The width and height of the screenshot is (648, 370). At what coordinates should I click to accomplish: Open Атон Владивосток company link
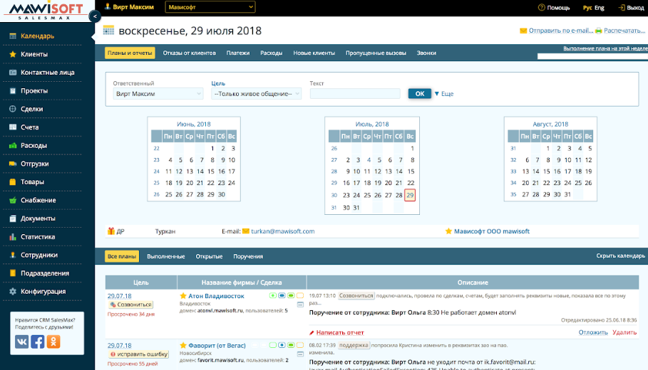pyautogui.click(x=216, y=296)
